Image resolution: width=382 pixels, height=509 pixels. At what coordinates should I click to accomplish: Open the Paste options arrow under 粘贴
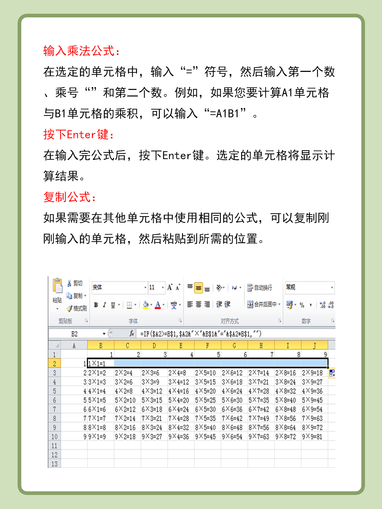(57, 309)
